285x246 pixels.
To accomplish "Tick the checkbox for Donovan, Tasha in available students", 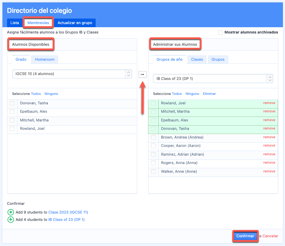I will coord(12,103).
